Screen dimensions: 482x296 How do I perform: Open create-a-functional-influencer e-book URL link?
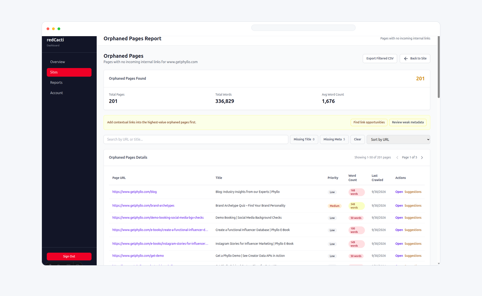160,230
